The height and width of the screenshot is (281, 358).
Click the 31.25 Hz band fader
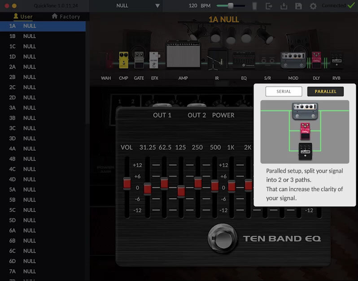(x=148, y=189)
